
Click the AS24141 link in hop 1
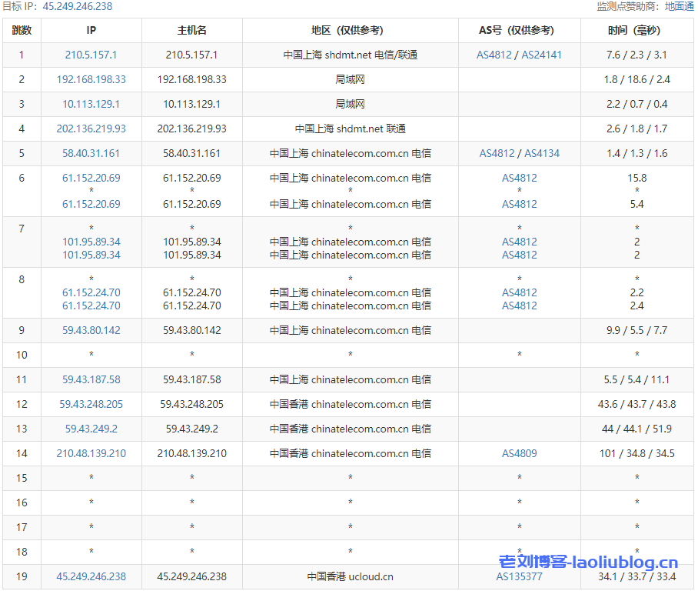click(x=541, y=55)
